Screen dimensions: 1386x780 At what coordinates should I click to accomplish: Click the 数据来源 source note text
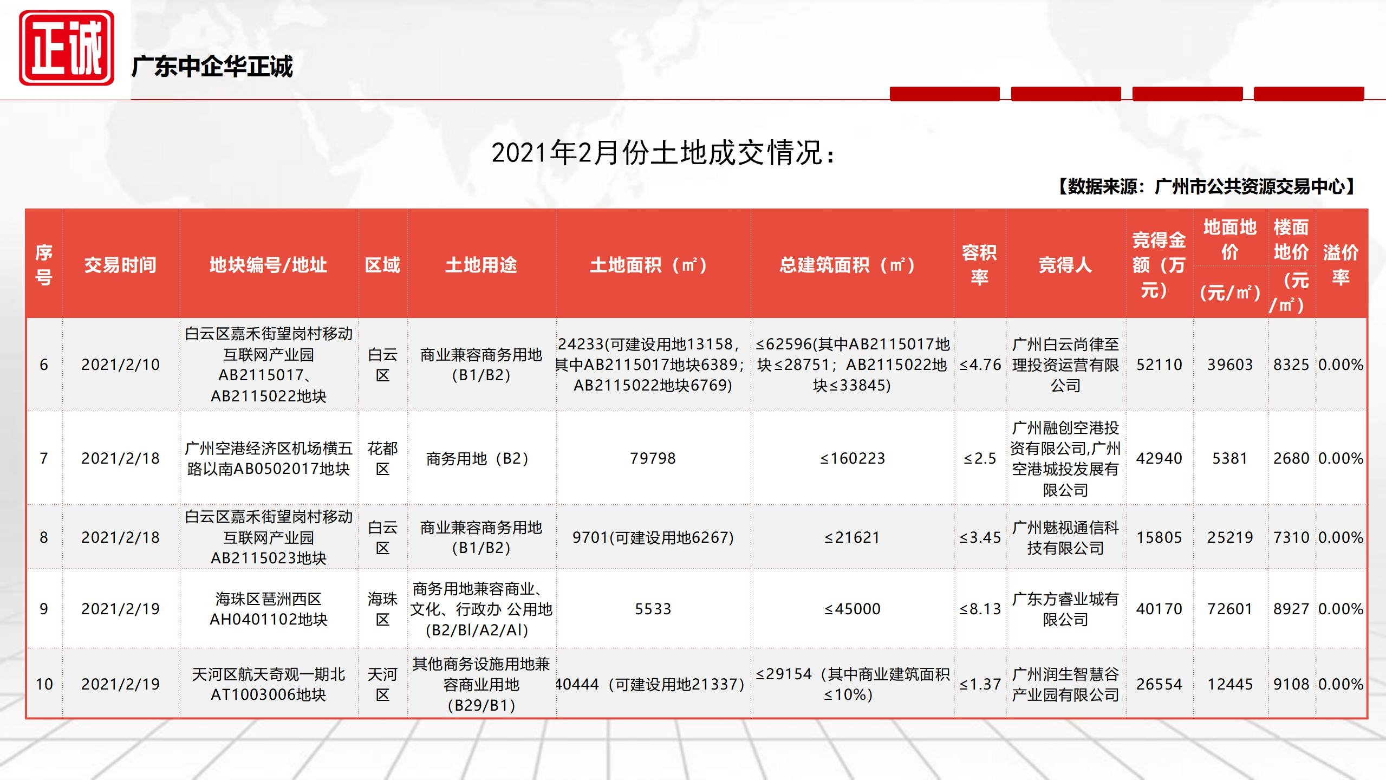[x=1206, y=187]
